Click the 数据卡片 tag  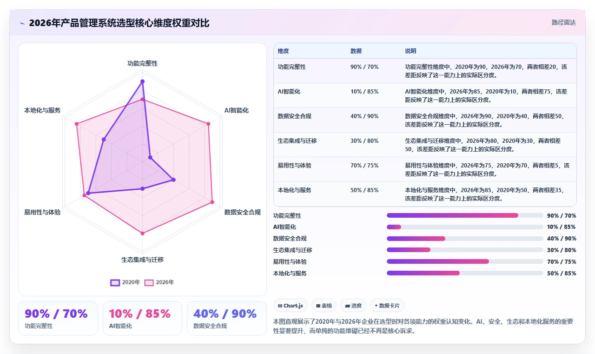pos(387,306)
